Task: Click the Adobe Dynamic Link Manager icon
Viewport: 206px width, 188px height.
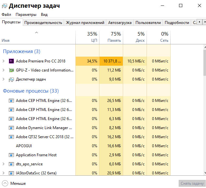Action: (11, 128)
